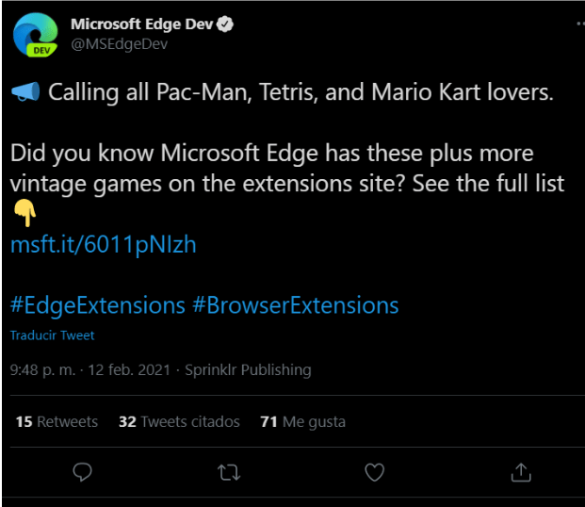
Task: Open the #BrowserExtensions hashtag
Action: (296, 305)
